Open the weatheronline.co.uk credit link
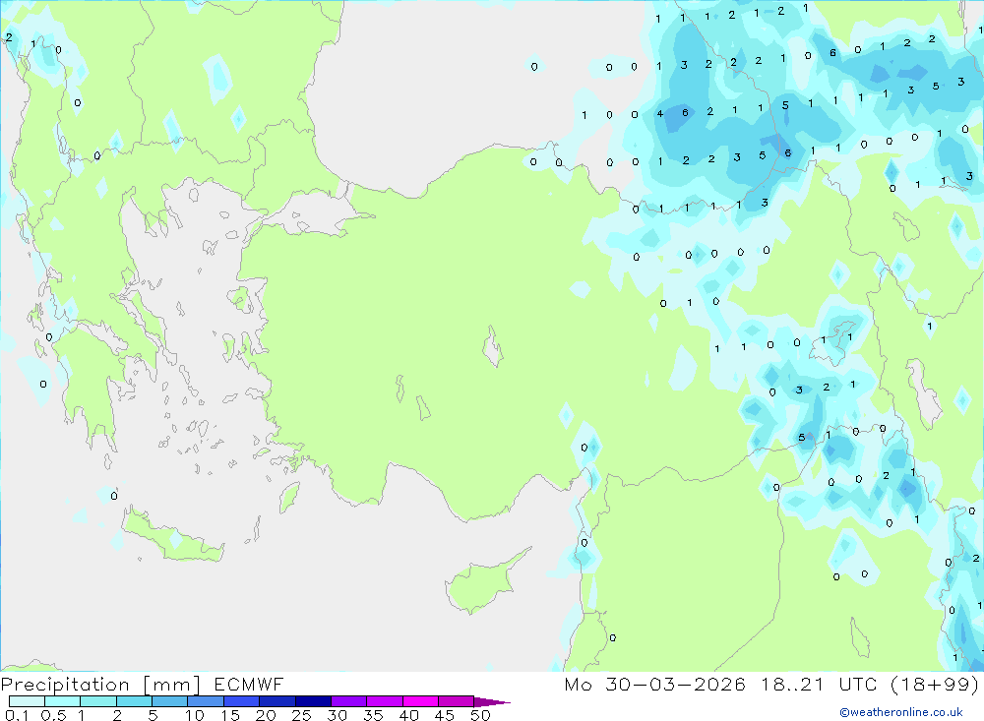Image resolution: width=984 pixels, height=721 pixels. [901, 712]
